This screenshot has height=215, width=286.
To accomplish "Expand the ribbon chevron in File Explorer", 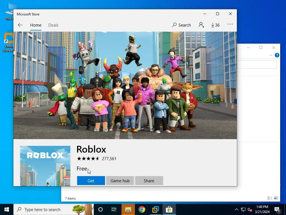I will click(271, 55).
